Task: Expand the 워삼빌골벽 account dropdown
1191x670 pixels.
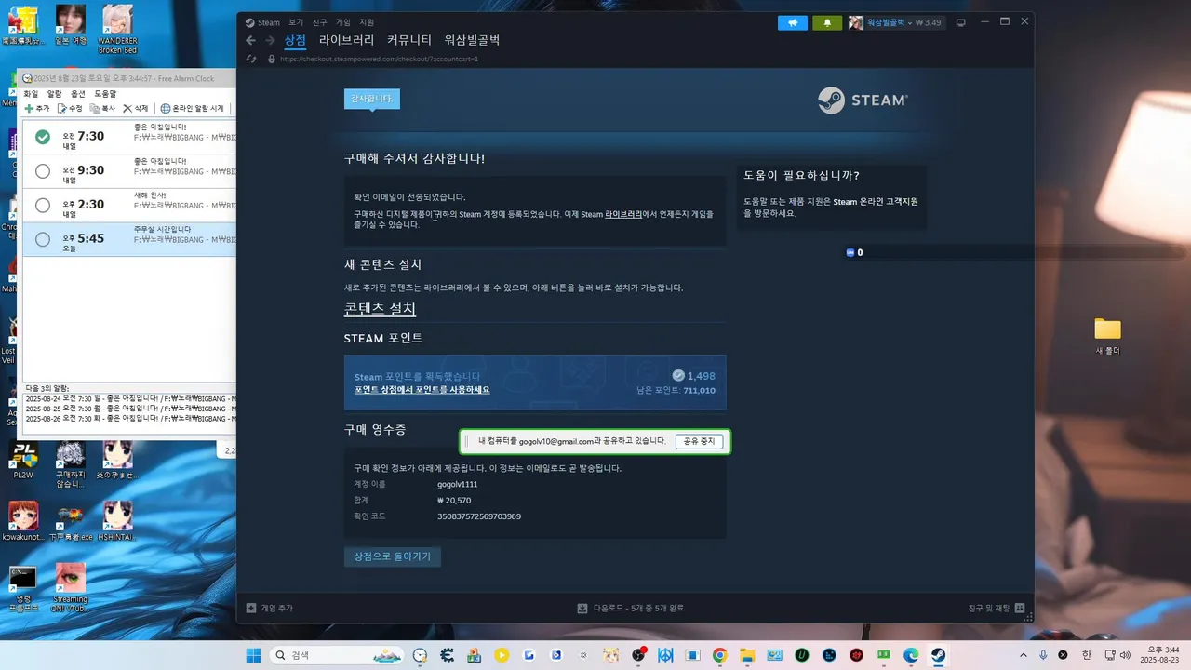Action: click(x=890, y=22)
